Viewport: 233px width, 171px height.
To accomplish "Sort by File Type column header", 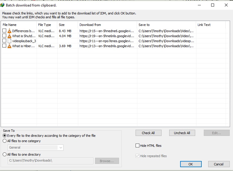I will 47,25.
